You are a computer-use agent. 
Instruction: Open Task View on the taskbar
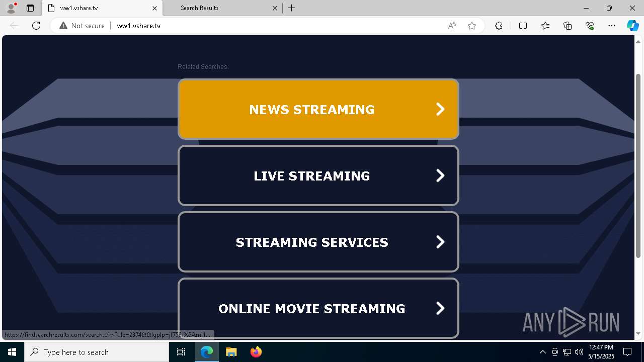tap(181, 352)
